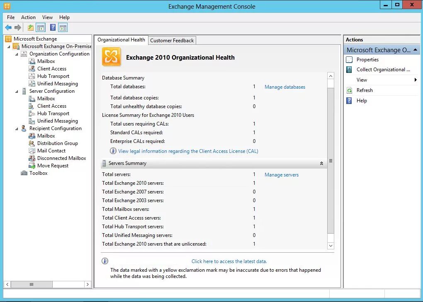
Task: Click the Microsoft Exchange root node icon
Action: 8,39
